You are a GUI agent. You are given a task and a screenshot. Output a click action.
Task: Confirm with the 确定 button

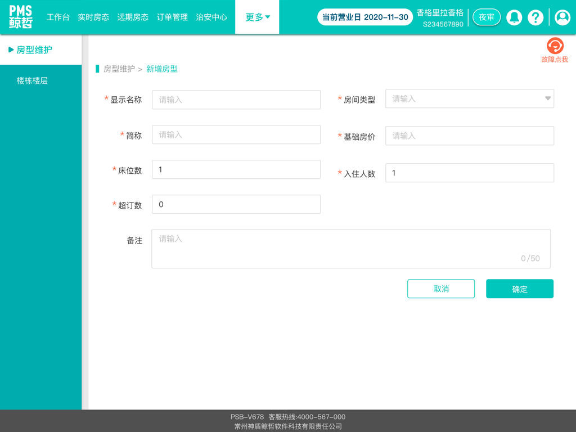(520, 289)
